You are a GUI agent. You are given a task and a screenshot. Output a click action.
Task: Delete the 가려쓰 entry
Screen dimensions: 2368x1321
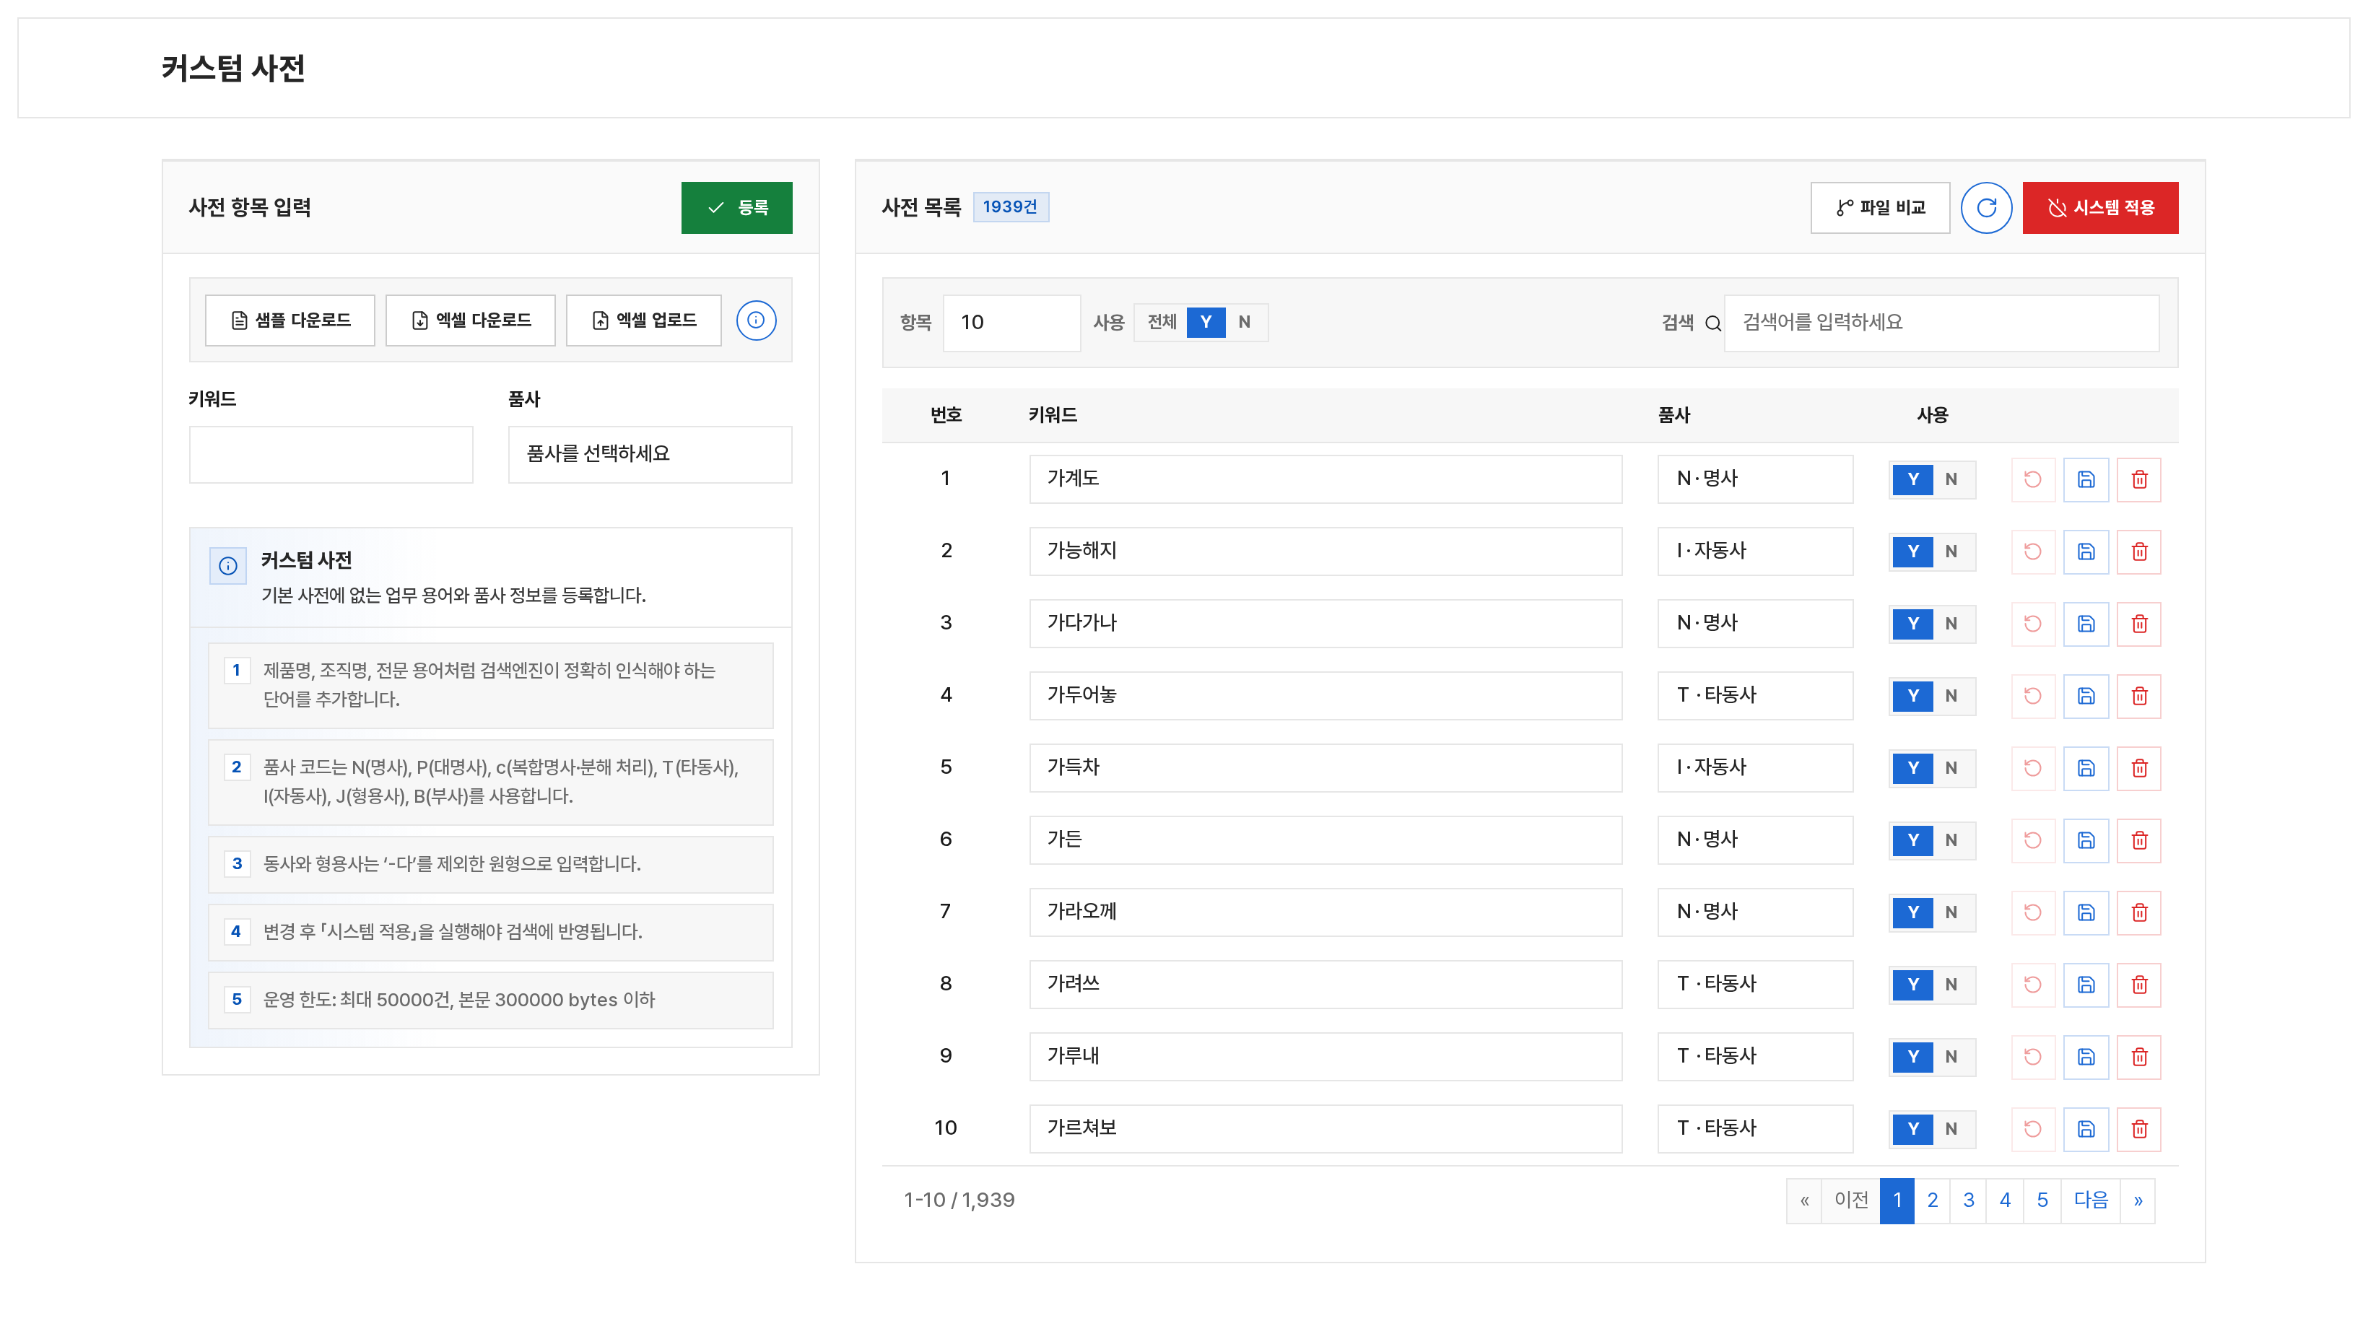tap(2139, 985)
